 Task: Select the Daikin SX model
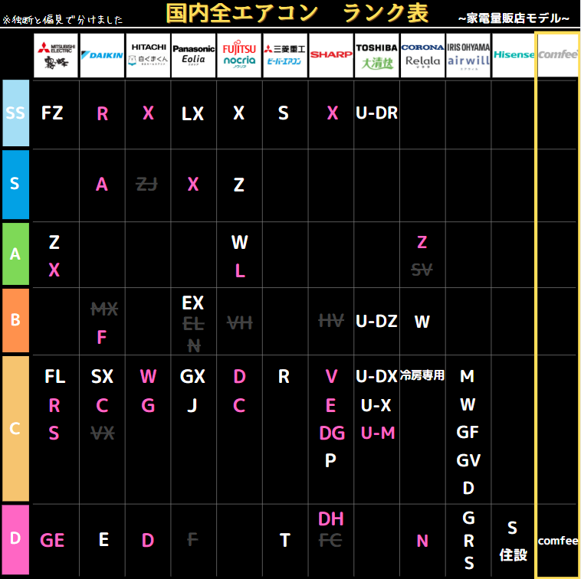click(x=102, y=377)
